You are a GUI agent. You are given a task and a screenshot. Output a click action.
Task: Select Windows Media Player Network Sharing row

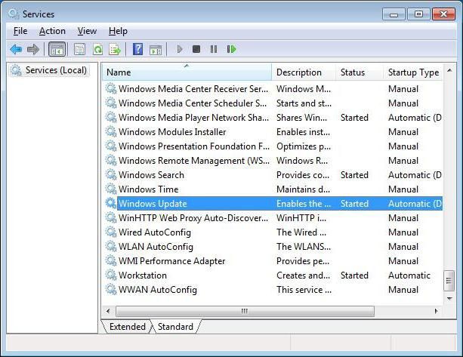click(273, 117)
